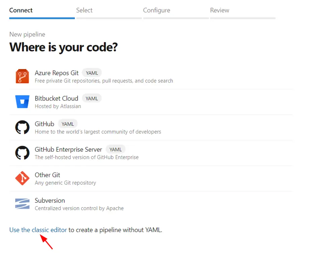Screen dimensions: 316x265
Task: Pick Bitbucket Cloud title text
Action: pos(57,99)
